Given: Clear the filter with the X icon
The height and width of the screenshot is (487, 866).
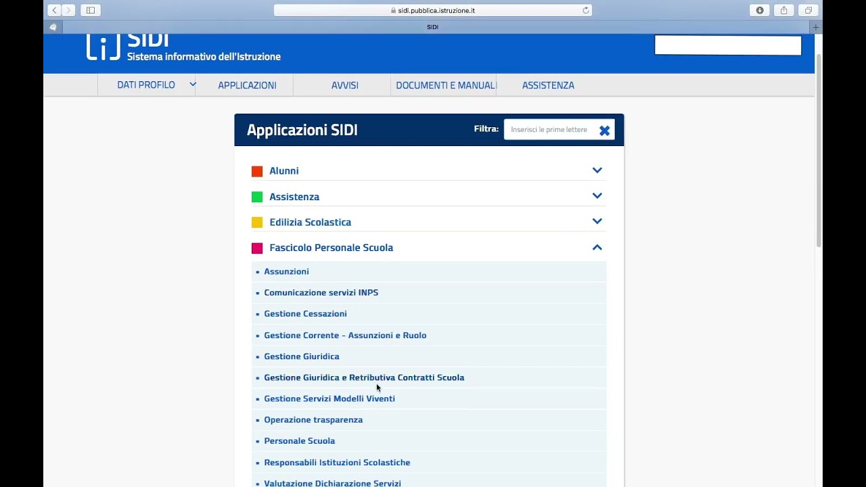Looking at the screenshot, I should (605, 131).
